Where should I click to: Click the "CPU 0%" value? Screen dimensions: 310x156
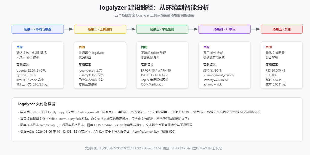point(271,75)
